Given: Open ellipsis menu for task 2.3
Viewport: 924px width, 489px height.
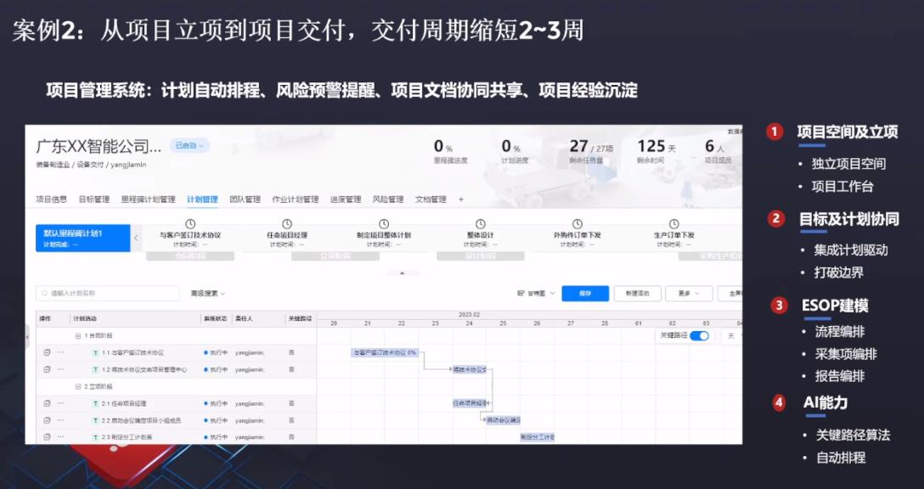Looking at the screenshot, I should 60,437.
